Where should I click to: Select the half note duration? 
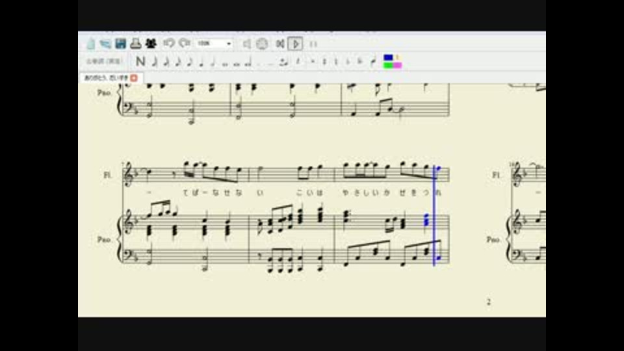click(x=213, y=61)
